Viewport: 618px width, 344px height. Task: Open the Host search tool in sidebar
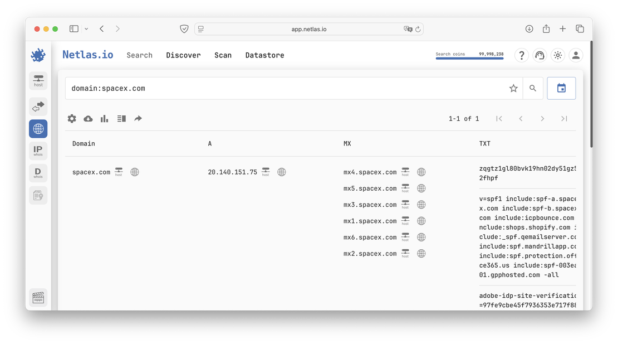(38, 81)
